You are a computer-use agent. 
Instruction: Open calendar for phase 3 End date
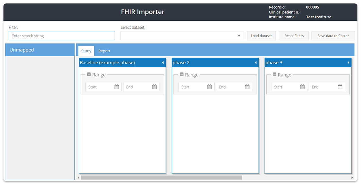pos(340,87)
